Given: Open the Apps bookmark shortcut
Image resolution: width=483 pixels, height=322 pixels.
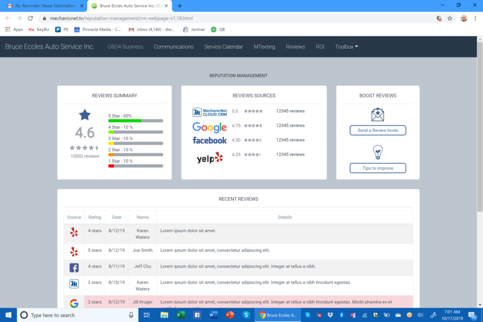Looking at the screenshot, I should click(14, 30).
